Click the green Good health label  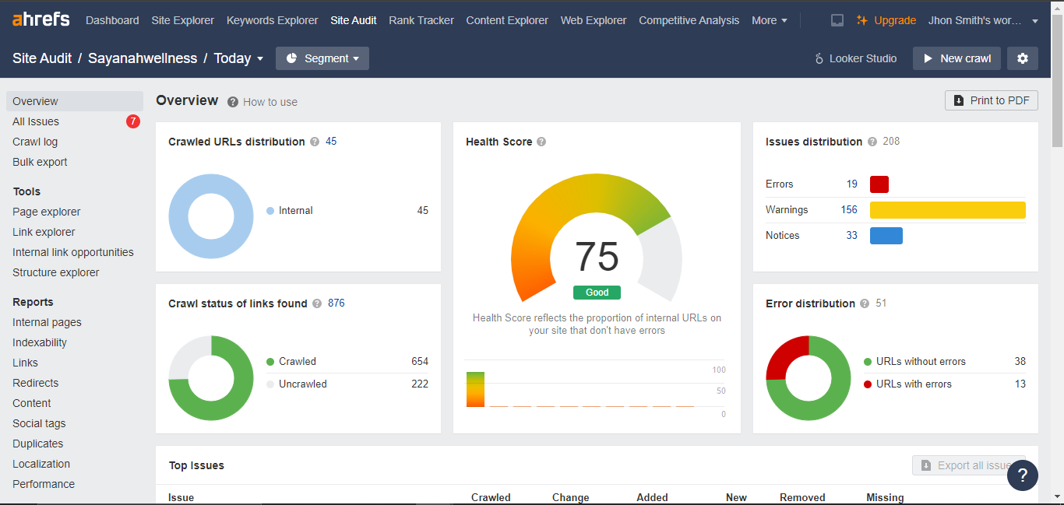[597, 293]
